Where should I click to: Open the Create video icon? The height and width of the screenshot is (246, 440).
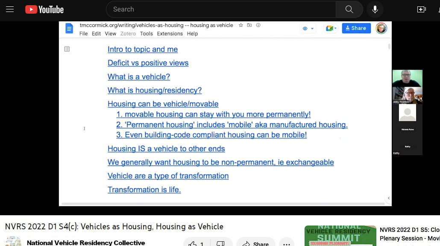tap(422, 9)
